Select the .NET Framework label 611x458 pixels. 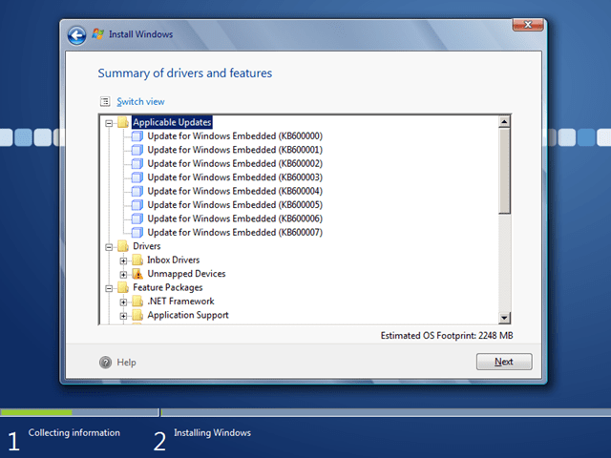coord(180,302)
